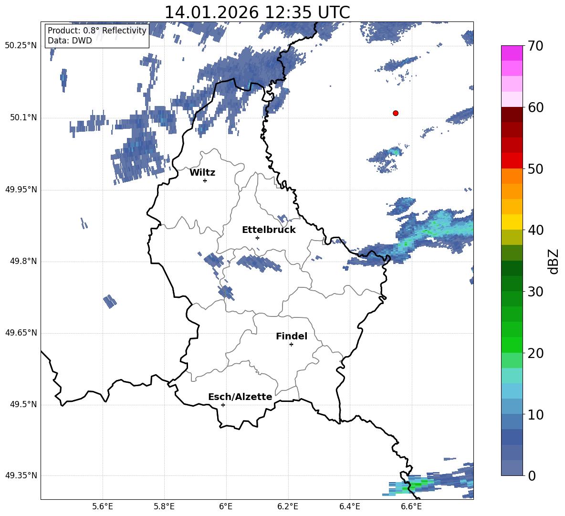Screen dimensions: 565x516
Task: Click the colorbar tick label 70
Action: 535,46
